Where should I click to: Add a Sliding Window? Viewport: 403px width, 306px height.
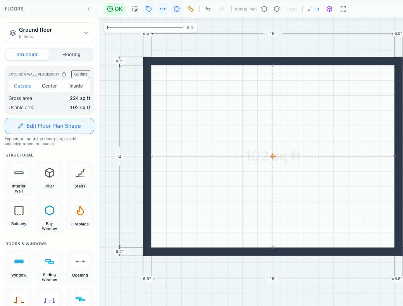point(49,268)
